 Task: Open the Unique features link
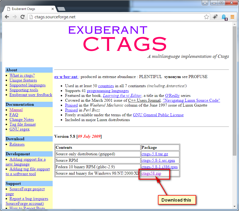[x=23, y=80]
